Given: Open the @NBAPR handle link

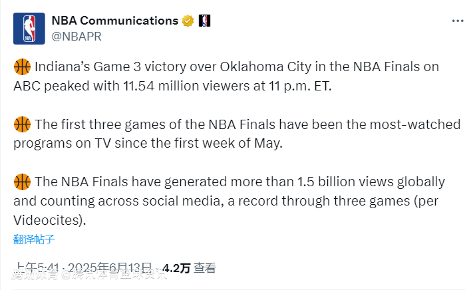Looking at the screenshot, I should [x=77, y=36].
